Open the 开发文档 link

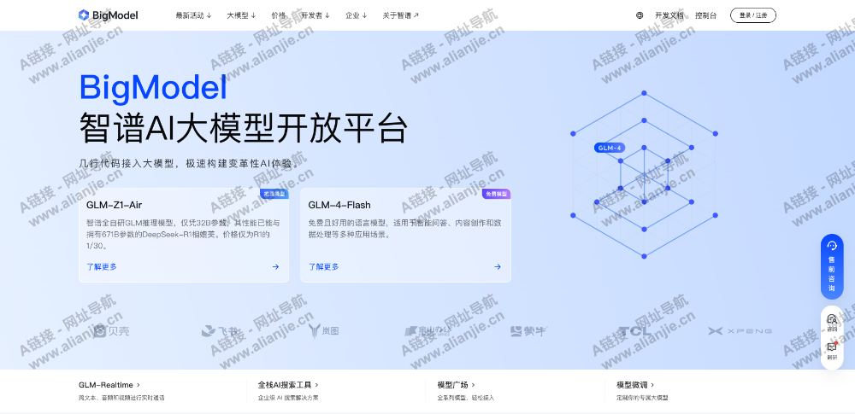(669, 15)
